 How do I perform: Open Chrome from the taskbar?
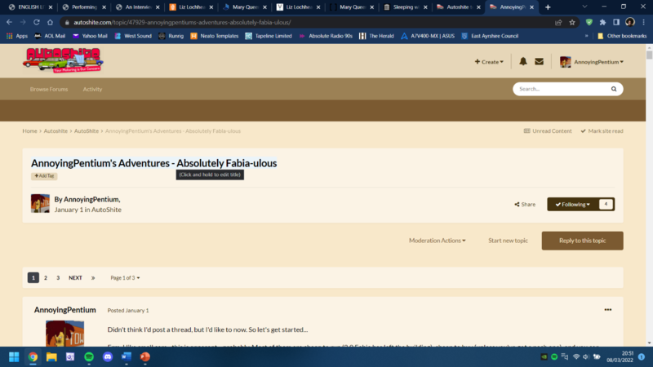[33, 357]
